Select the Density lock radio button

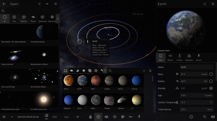211,88
